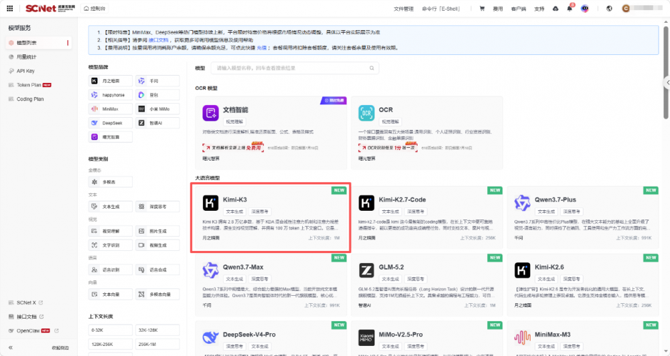The image size is (670, 356).
Task: Select the 多模态 category filter
Action: point(111,182)
